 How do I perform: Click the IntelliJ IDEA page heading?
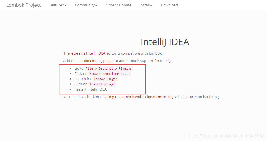tap(165, 42)
